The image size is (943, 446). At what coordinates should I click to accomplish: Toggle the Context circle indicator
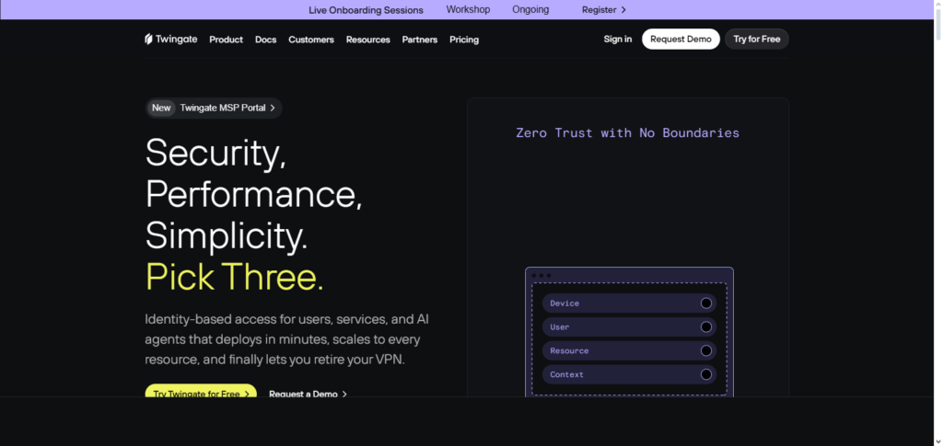click(706, 374)
